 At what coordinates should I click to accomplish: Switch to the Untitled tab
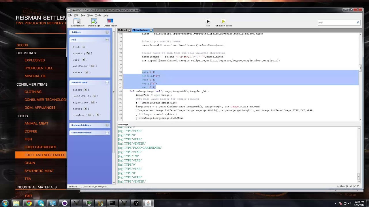(x=122, y=30)
